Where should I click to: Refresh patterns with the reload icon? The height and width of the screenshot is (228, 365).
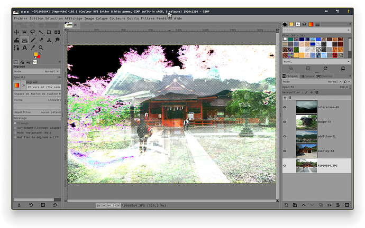click(325, 68)
